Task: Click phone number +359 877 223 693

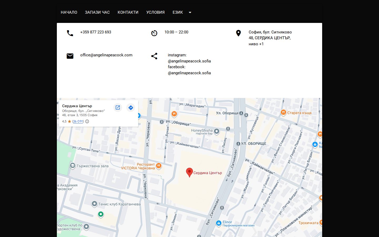Action: pos(96,32)
